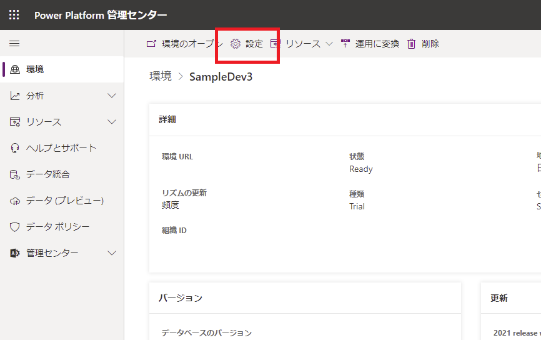Screen dimensions: 541x340
Task: Select 環境 in the left navigation
Action: [x=62, y=69]
